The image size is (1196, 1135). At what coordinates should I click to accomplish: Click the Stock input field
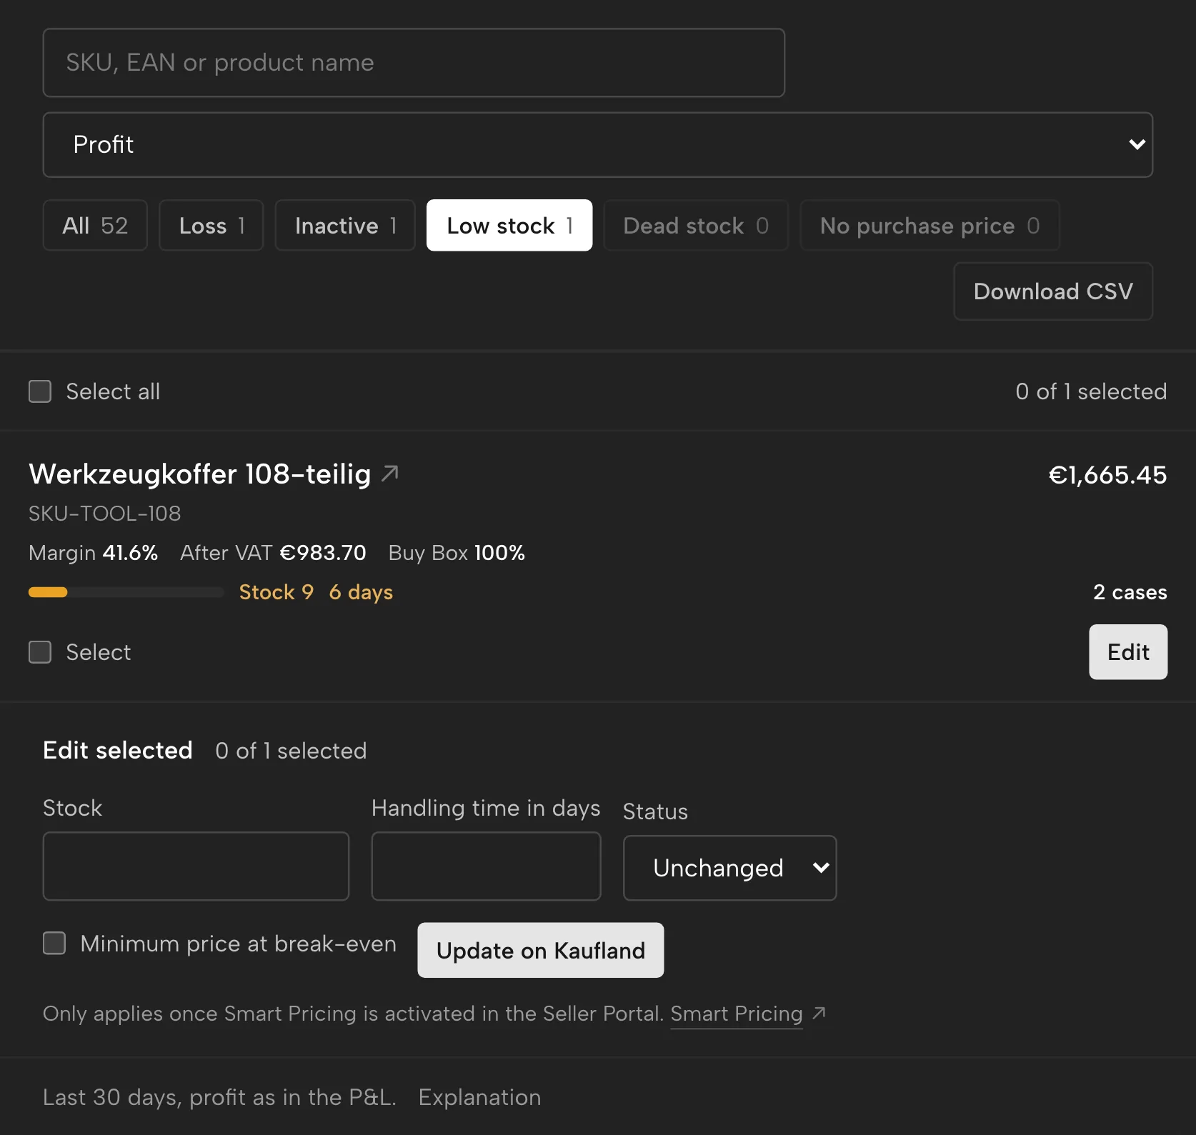click(196, 866)
